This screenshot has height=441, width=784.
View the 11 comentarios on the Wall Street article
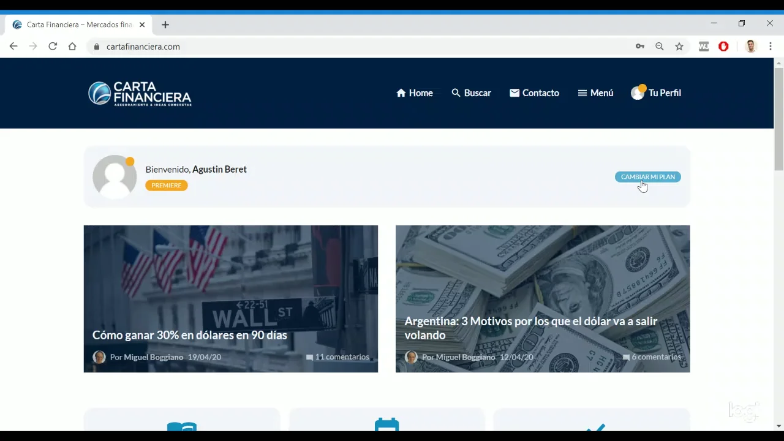[337, 357]
